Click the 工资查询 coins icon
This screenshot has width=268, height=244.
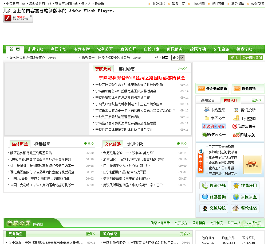point(236,118)
